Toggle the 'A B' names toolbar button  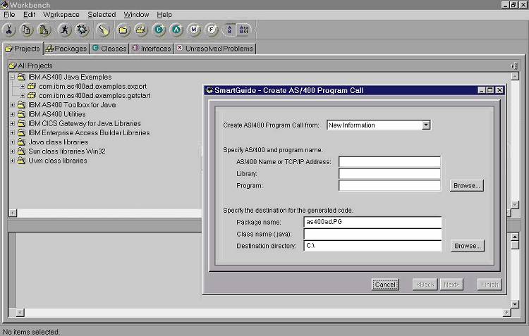tap(229, 30)
